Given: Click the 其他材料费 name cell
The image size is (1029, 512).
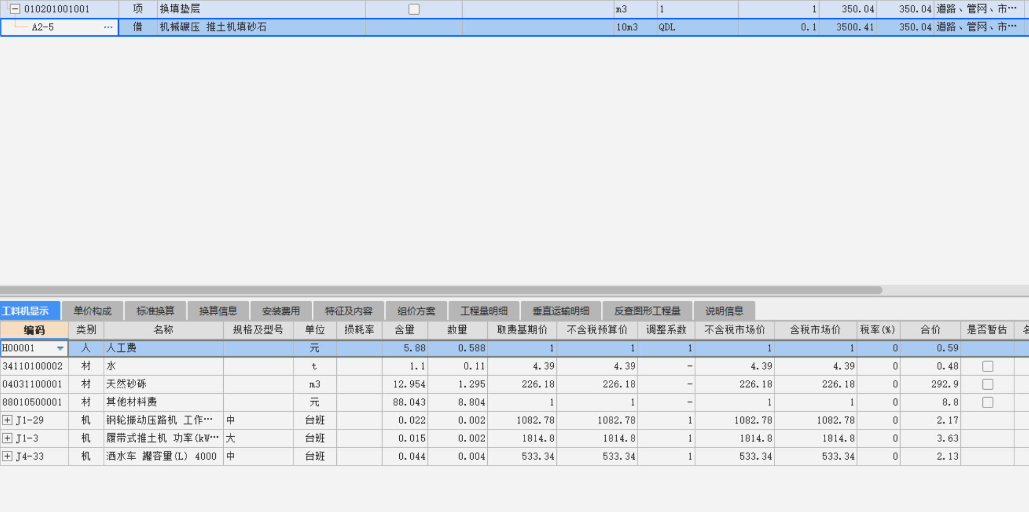Looking at the screenshot, I should pos(163,402).
